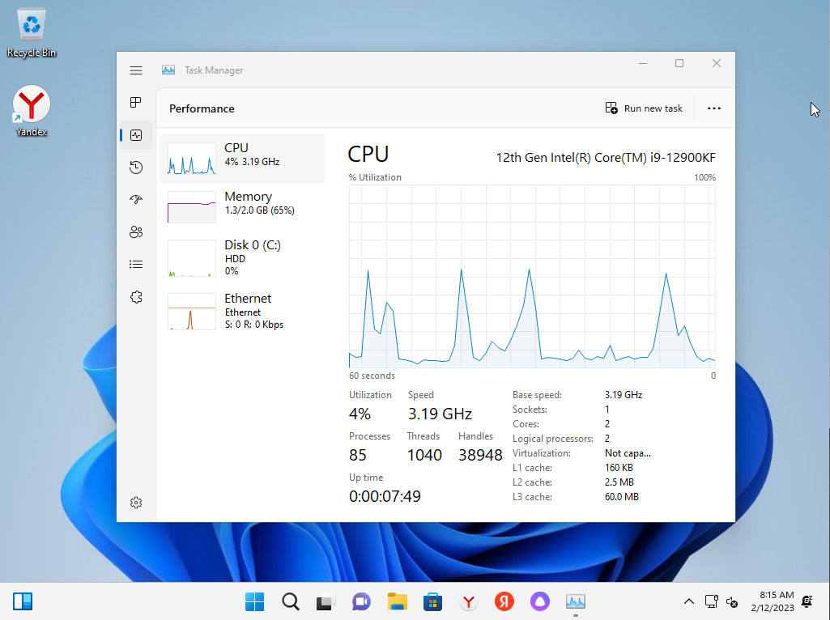Click the Speed value 3.19 GHz in large text

tap(440, 414)
